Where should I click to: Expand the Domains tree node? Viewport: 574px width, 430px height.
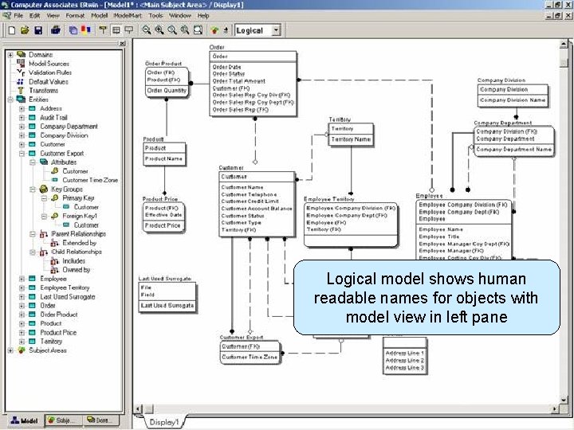pos(10,55)
